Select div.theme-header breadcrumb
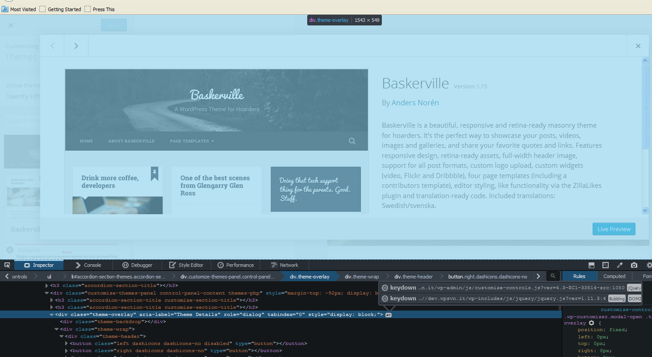 414,277
